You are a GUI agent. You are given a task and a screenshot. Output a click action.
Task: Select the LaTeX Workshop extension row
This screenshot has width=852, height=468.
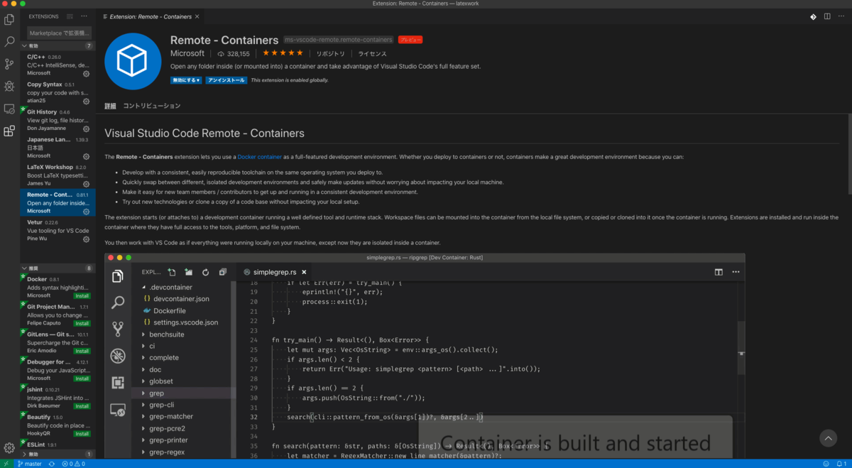click(x=58, y=175)
